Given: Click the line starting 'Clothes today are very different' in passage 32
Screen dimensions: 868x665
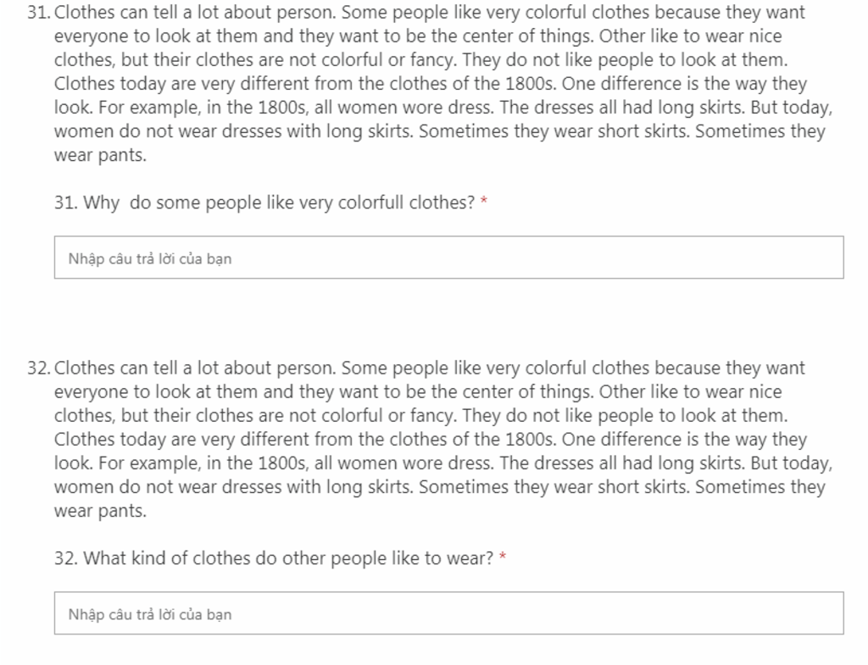Looking at the screenshot, I should tap(431, 440).
